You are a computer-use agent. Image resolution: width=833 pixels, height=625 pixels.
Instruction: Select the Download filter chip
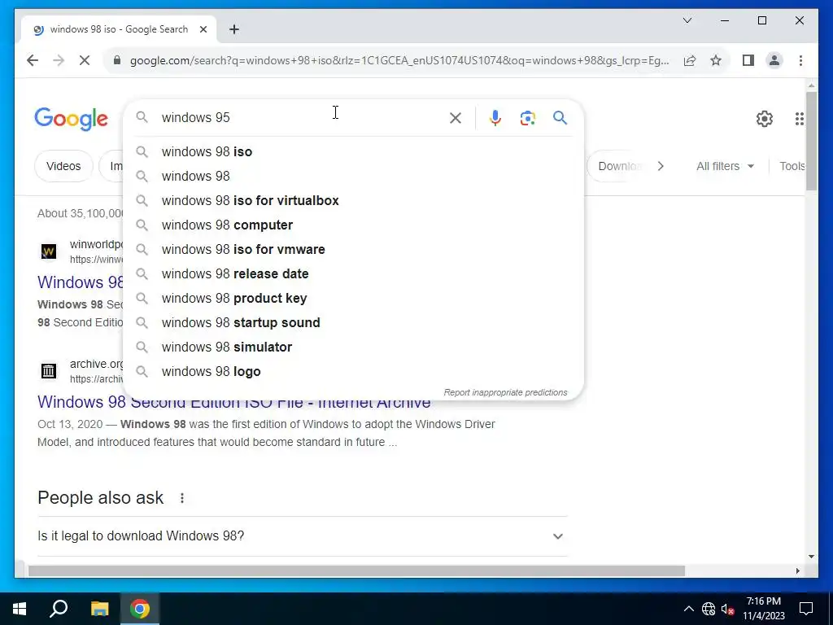pyautogui.click(x=619, y=166)
